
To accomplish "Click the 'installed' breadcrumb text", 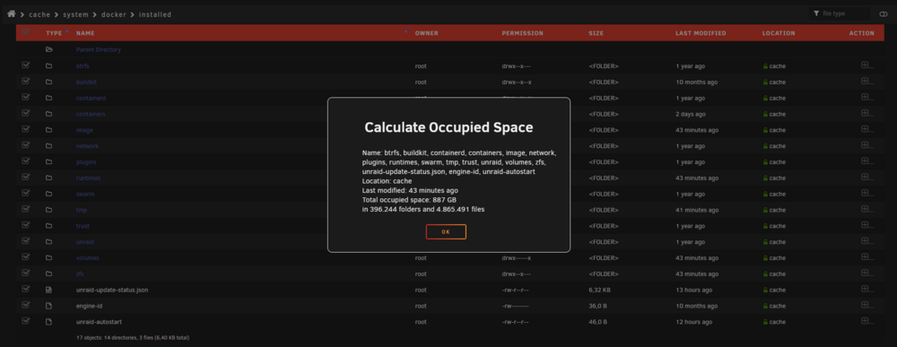I will pos(155,14).
